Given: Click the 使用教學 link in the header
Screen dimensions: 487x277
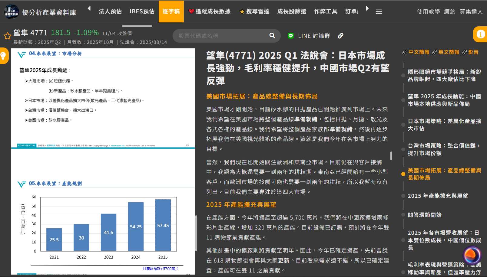Looking at the screenshot, I should [x=428, y=11].
